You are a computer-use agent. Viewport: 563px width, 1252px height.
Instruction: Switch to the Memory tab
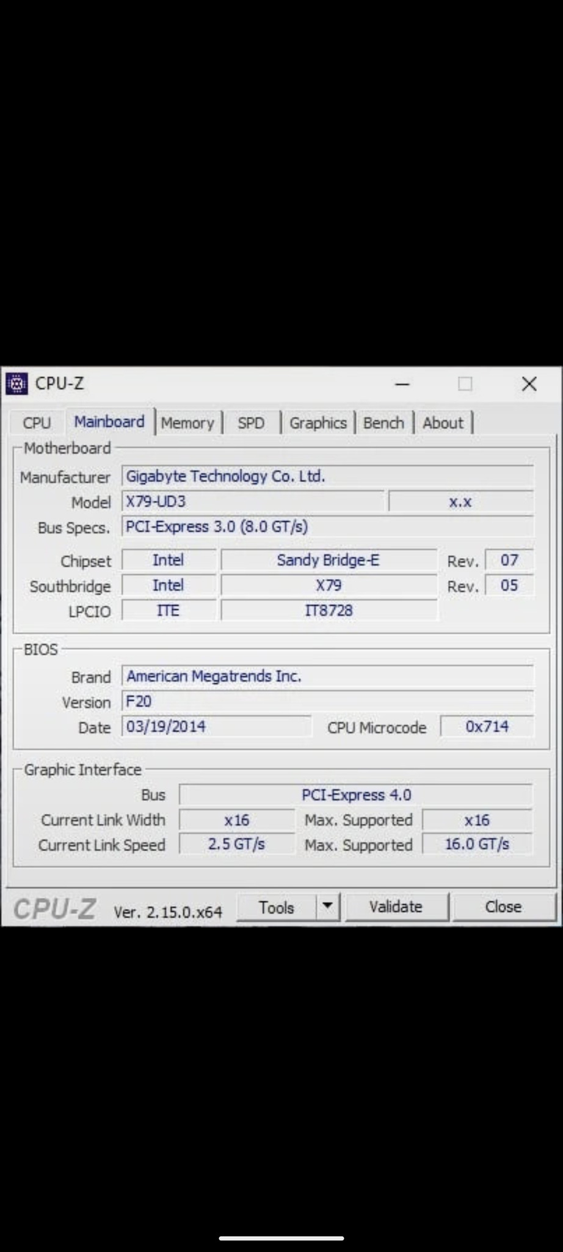(x=187, y=423)
